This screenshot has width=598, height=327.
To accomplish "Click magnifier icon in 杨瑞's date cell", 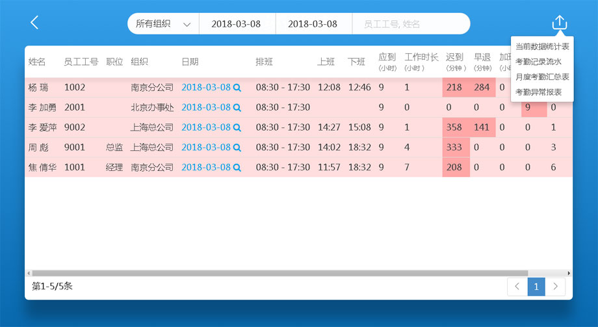I will pyautogui.click(x=237, y=88).
